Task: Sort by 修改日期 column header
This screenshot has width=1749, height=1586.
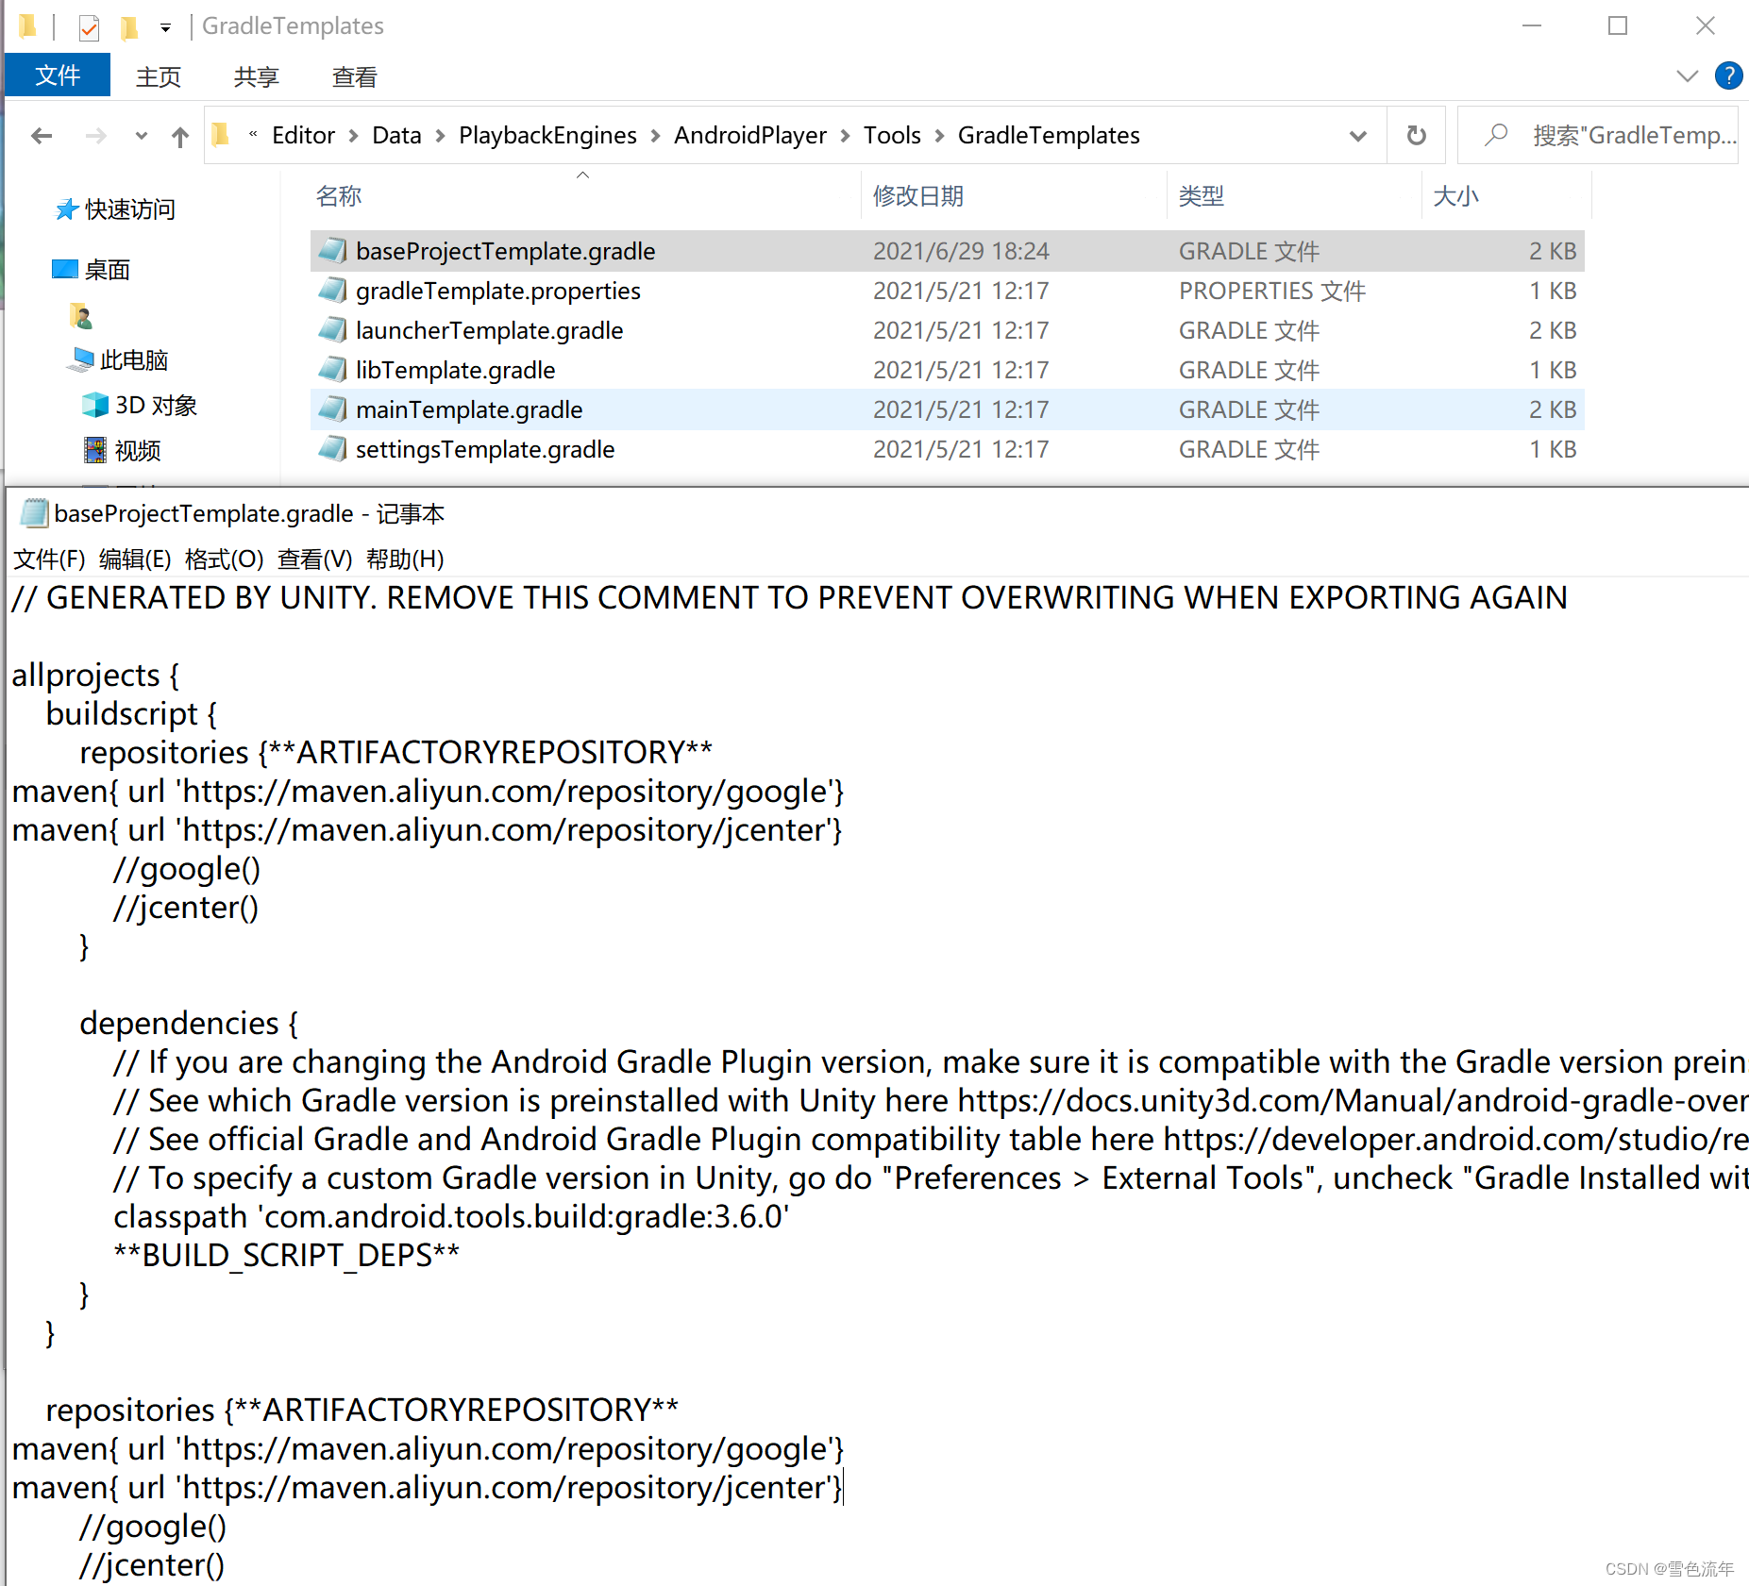Action: tap(917, 196)
